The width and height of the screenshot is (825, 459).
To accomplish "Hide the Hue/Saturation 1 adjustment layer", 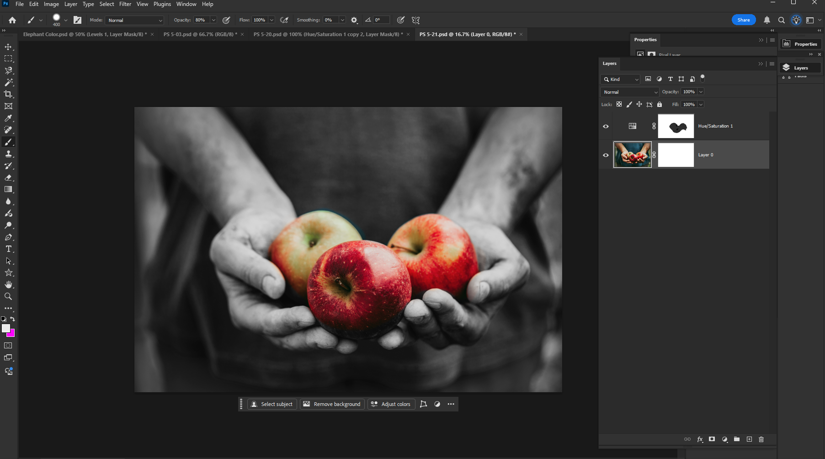I will (606, 126).
